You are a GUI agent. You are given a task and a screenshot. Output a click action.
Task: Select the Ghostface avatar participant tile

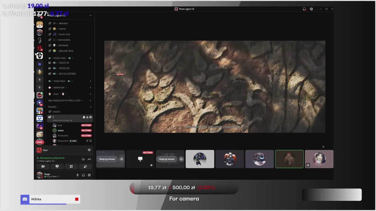coord(230,159)
